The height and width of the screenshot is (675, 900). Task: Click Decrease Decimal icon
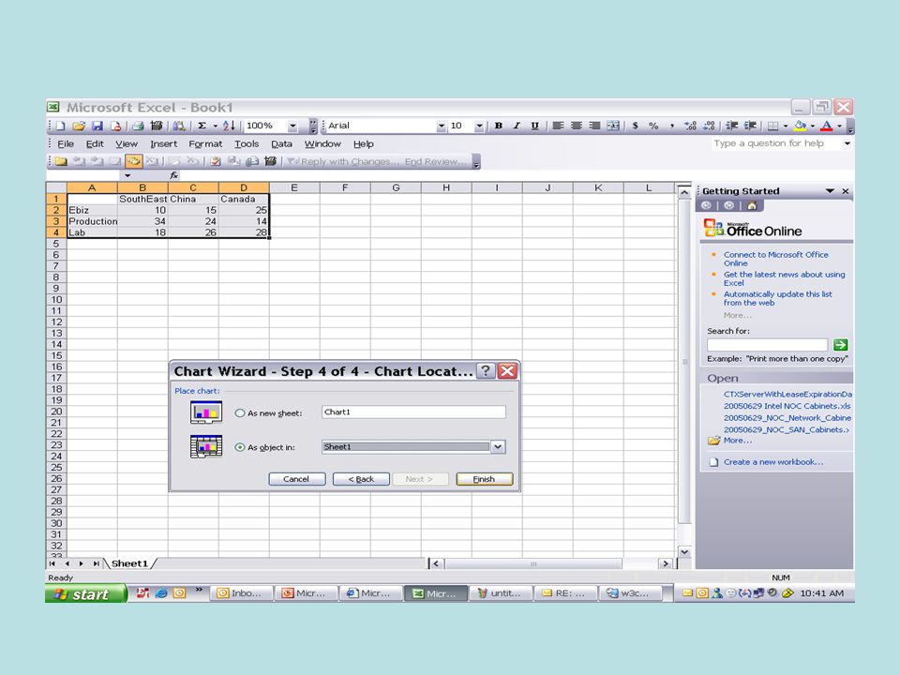click(x=709, y=126)
